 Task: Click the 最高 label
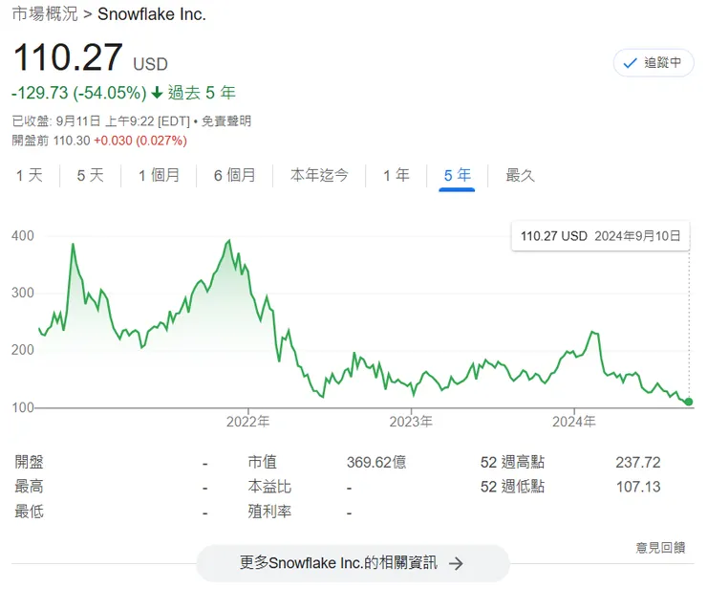click(30, 487)
